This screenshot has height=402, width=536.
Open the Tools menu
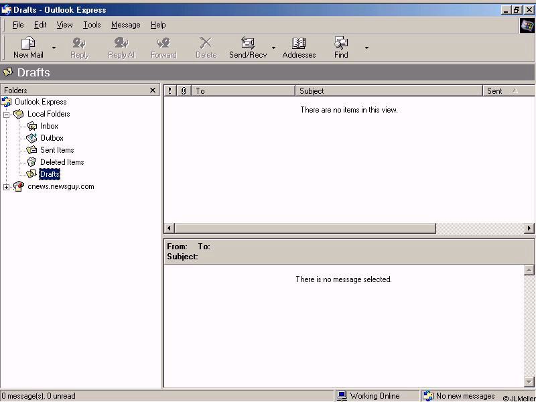[x=92, y=25]
